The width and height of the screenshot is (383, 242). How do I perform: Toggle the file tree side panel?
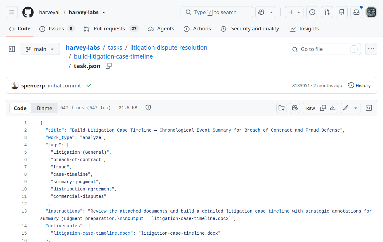tap(12, 49)
